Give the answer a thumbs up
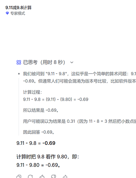 (42, 177)
